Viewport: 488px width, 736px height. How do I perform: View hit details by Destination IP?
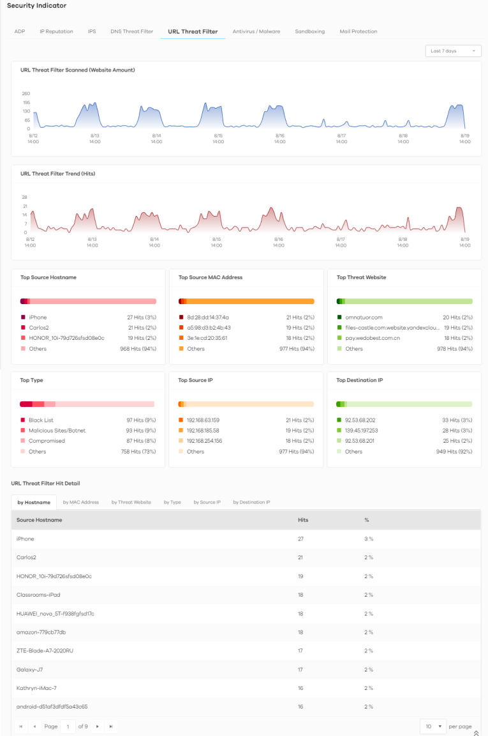251,502
